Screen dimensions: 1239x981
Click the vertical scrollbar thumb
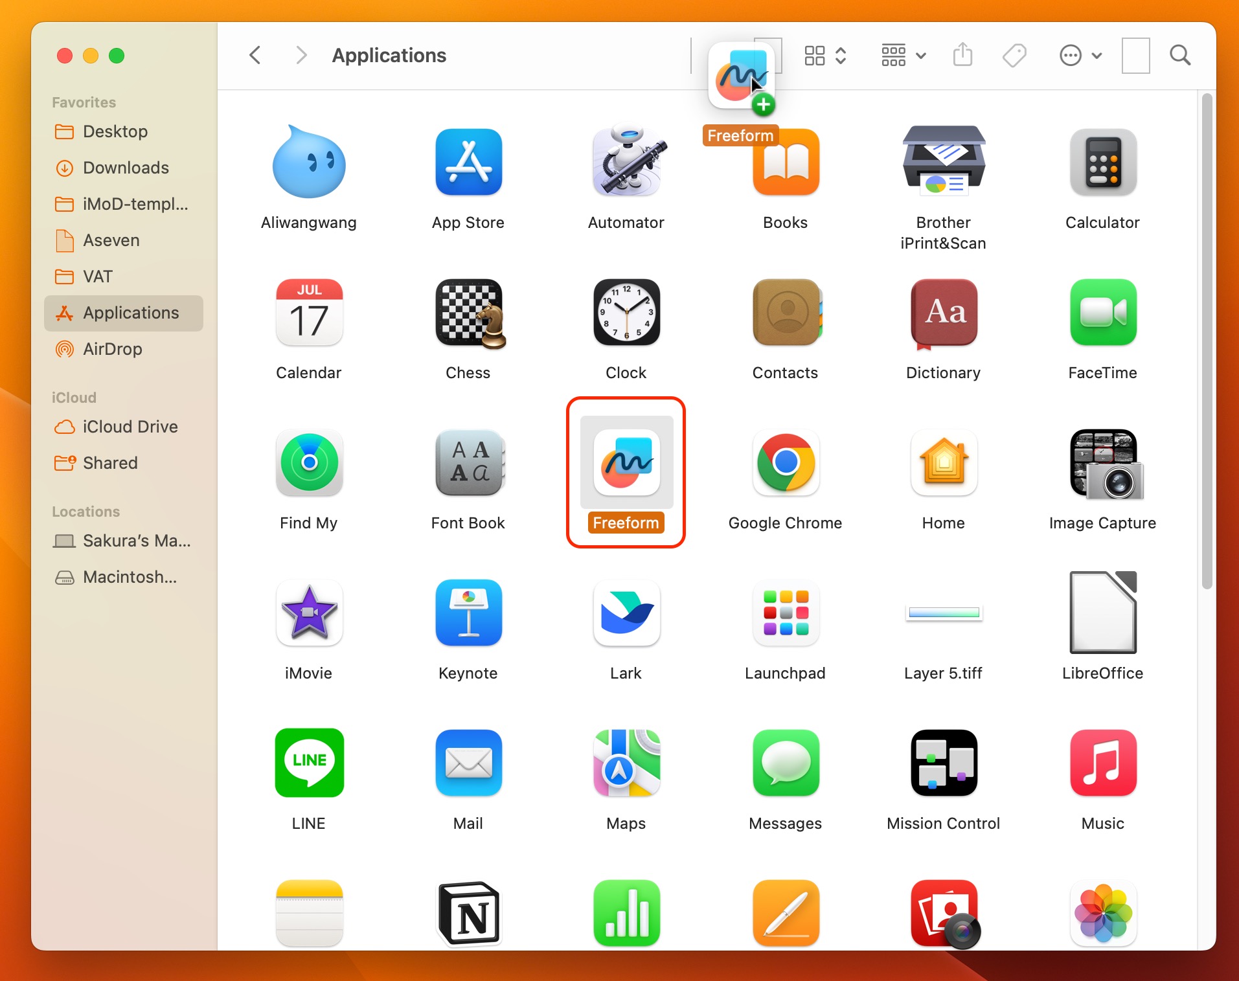[x=1206, y=341]
